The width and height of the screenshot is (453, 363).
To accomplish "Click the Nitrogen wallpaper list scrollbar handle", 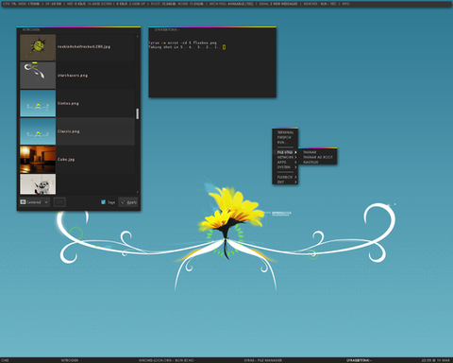I will pyautogui.click(x=137, y=113).
